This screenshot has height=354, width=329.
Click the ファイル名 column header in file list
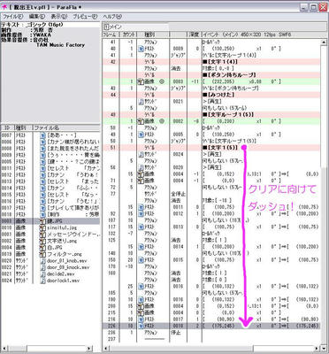point(66,127)
